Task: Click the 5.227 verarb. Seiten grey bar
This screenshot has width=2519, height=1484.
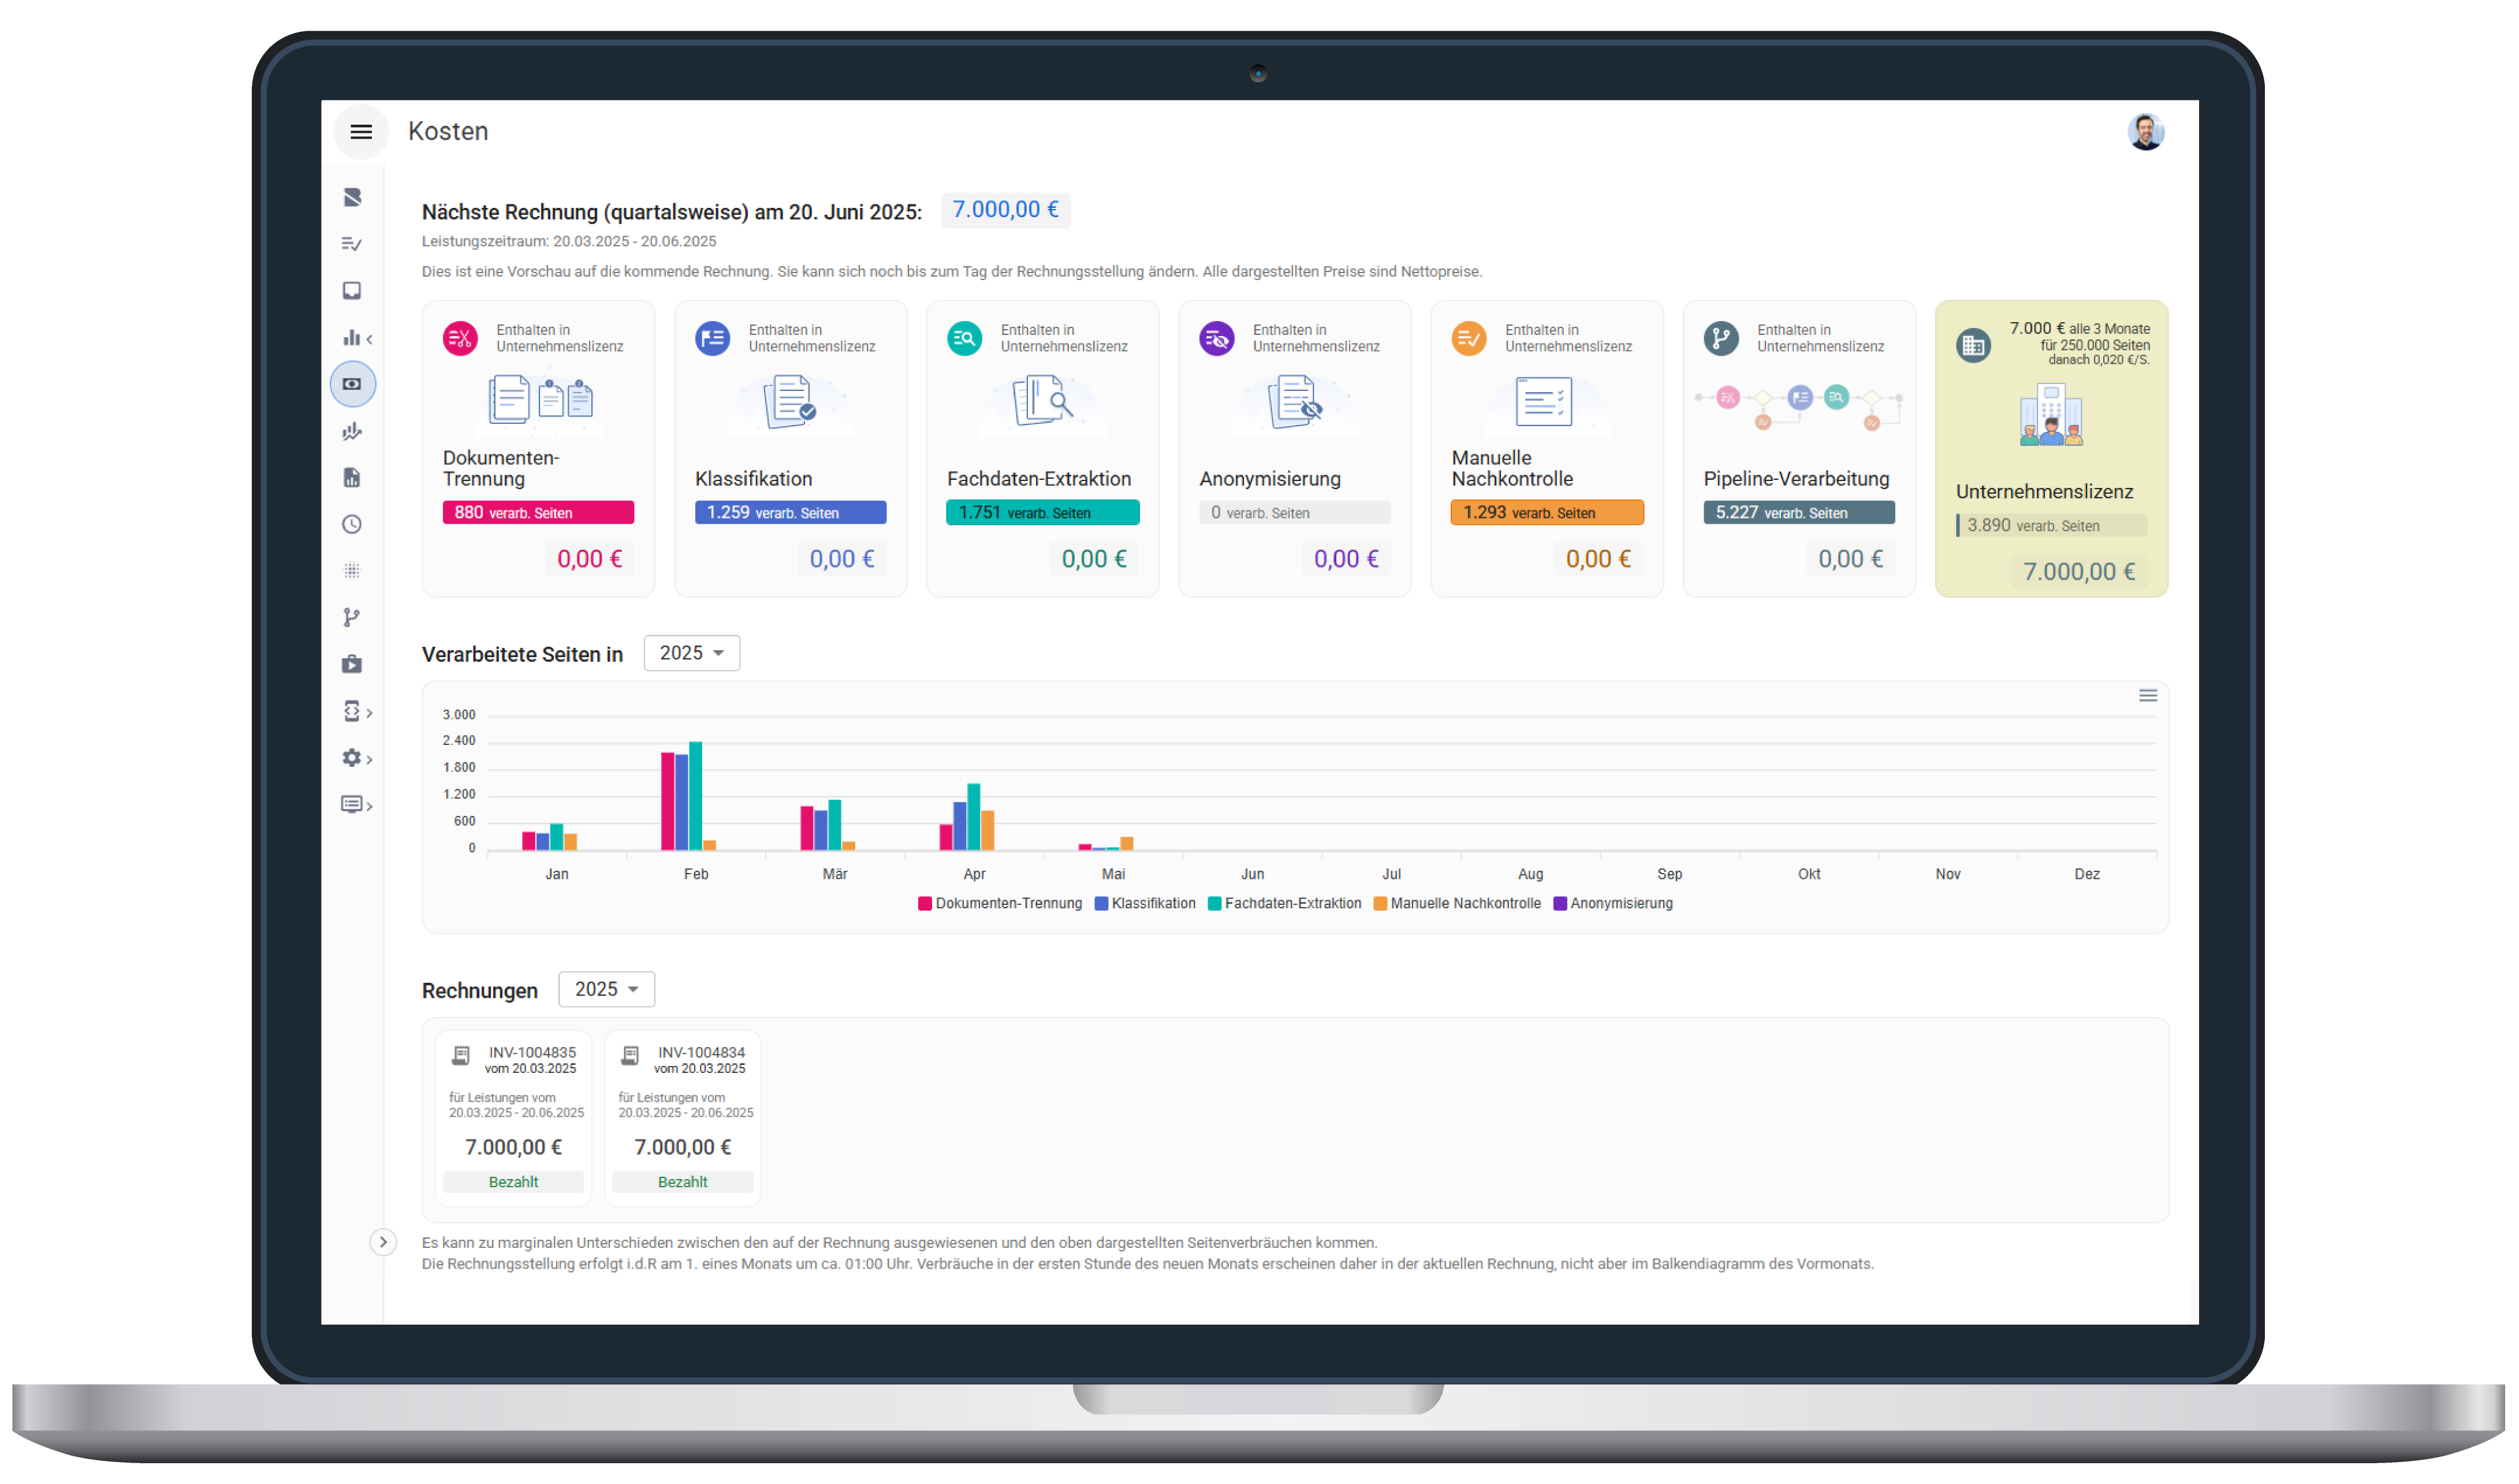Action: coord(1799,513)
